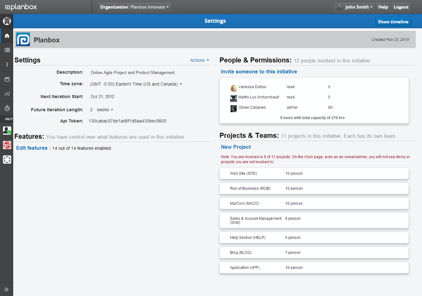Viewport: 422px width, 296px height.
Task: Open the Future Iteration Length weeks dropdown
Action: click(x=105, y=110)
